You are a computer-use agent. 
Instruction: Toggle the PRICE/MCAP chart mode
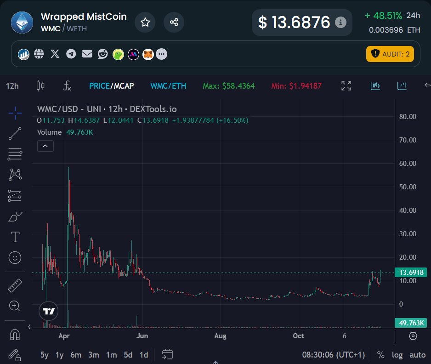click(111, 86)
